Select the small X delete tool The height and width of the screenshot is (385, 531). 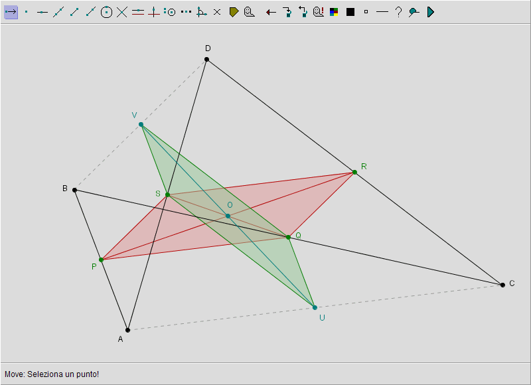(217, 12)
